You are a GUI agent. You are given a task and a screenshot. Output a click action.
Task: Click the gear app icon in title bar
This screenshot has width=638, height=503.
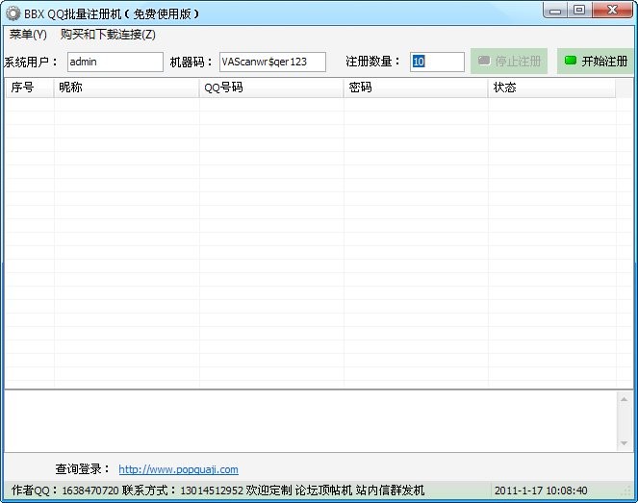pyautogui.click(x=13, y=13)
